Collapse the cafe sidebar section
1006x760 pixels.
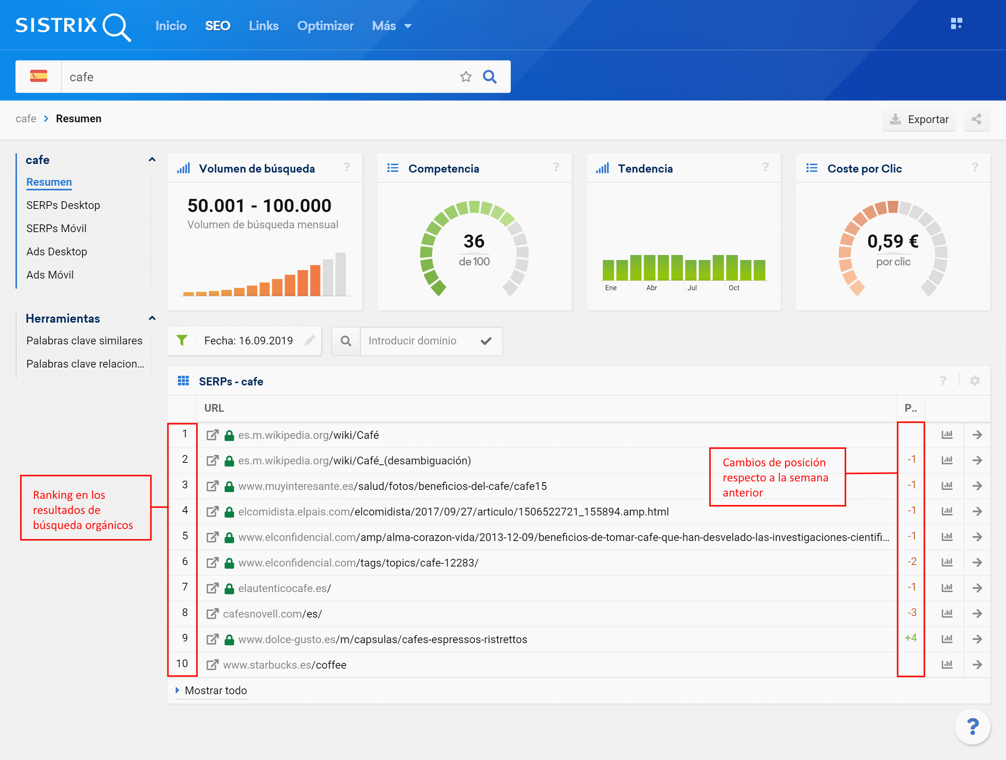152,160
